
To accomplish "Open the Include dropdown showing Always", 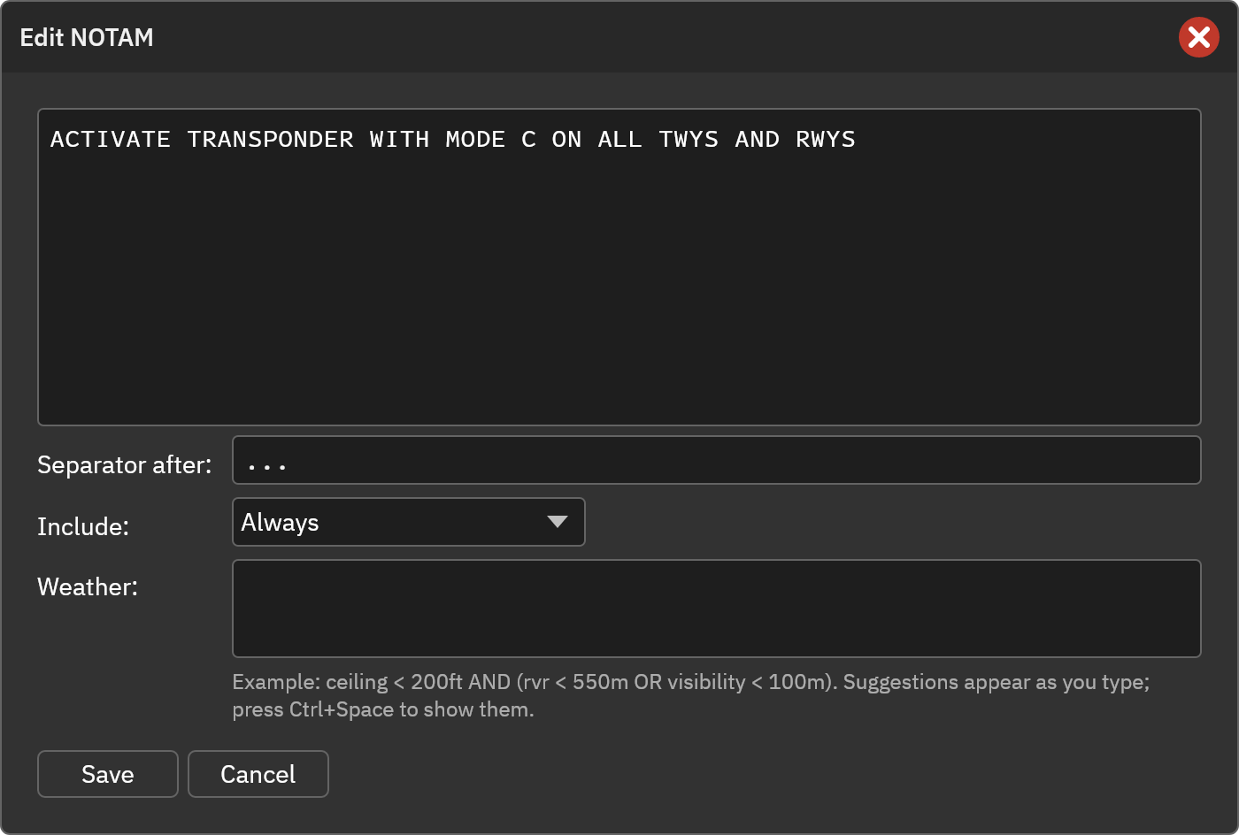I will tap(408, 522).
